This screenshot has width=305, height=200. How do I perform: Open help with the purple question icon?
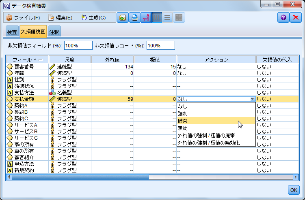tap(283, 18)
